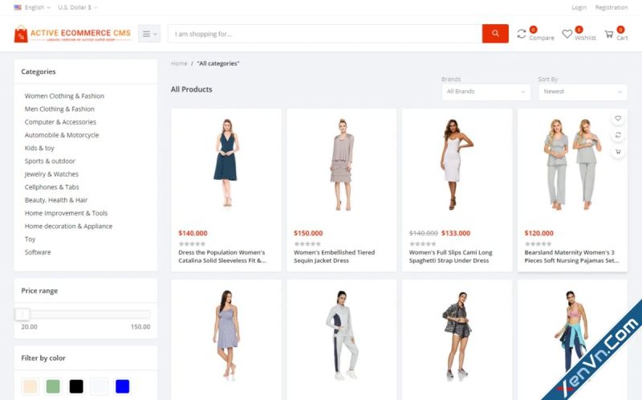Open the Cart icon in header
Viewport: 642px width, 400px height.
(x=609, y=34)
